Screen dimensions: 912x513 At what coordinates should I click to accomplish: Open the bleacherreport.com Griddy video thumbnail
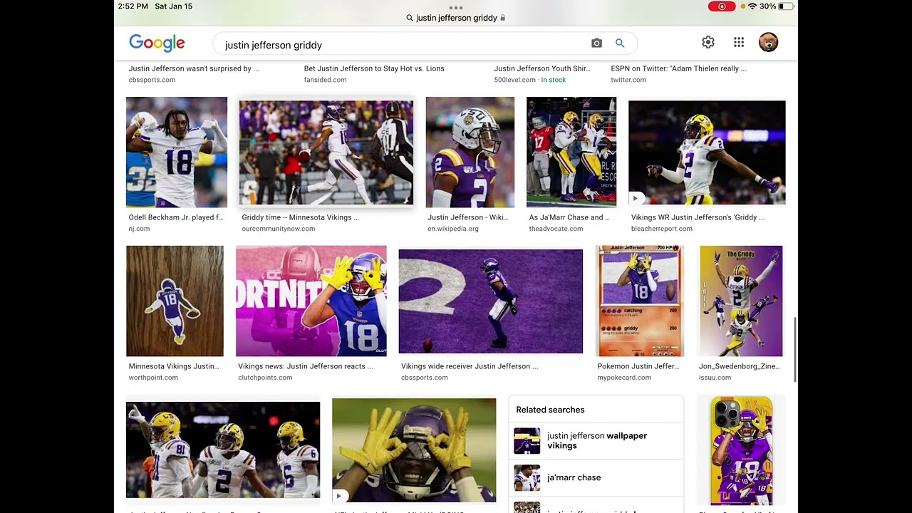(707, 152)
